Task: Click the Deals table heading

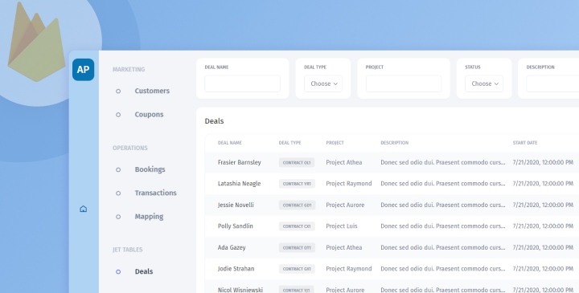Action: pos(214,121)
